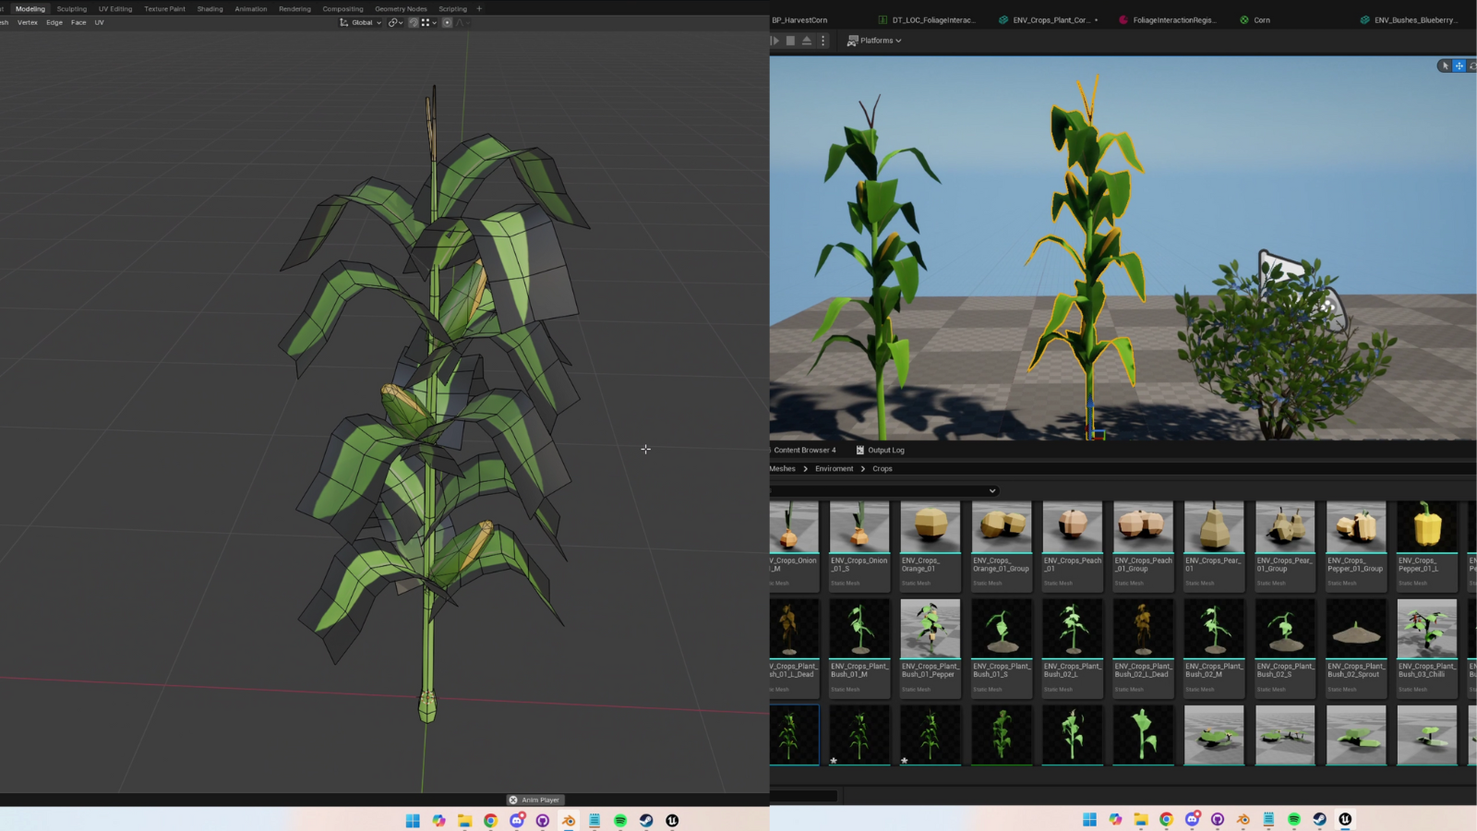Cancel the Anim Player in status bar
1477x831 pixels.
[x=513, y=800]
